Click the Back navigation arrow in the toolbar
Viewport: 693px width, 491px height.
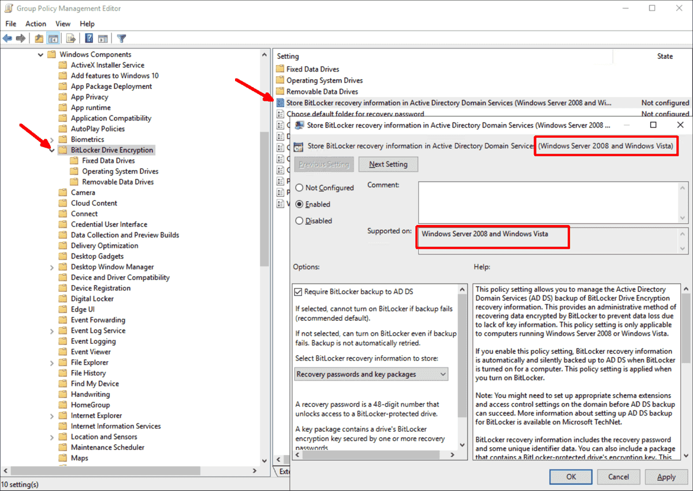point(7,38)
